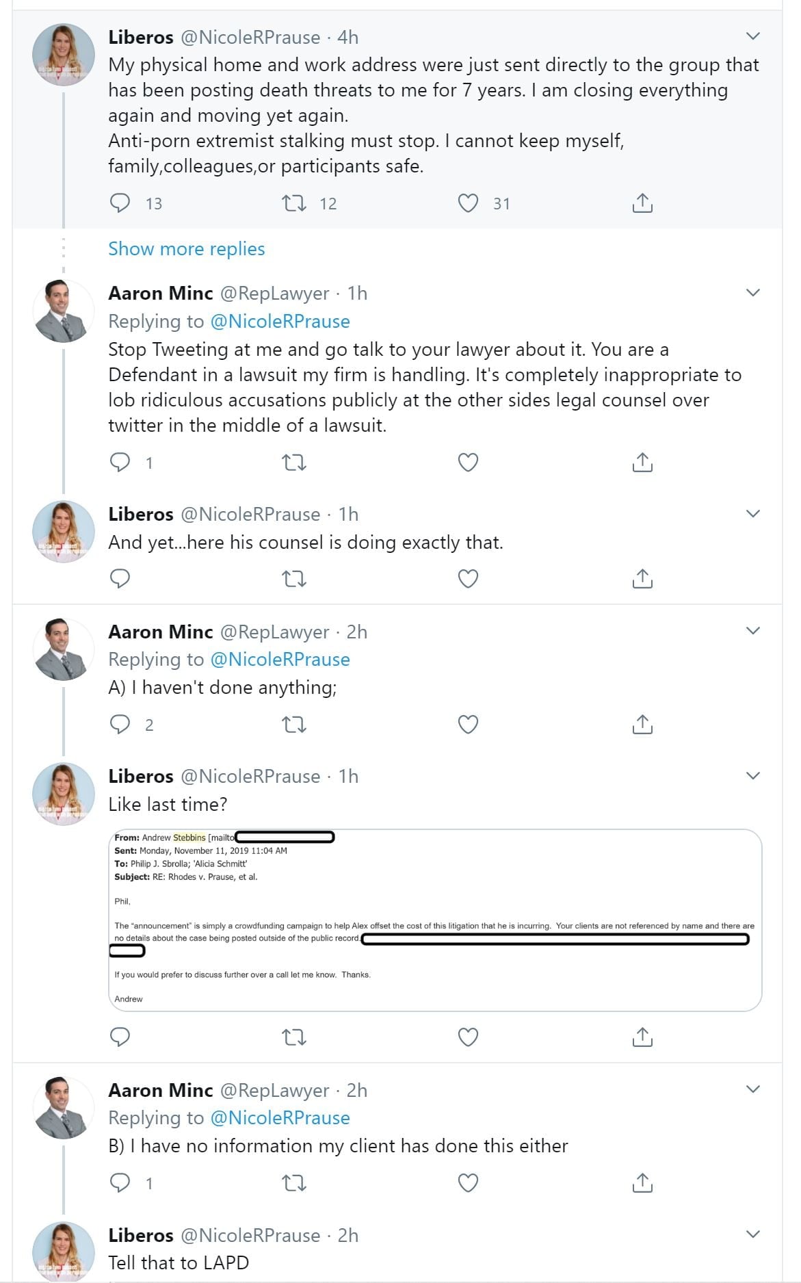Viewport: 801px width, 1283px height.
Task: Open chevron menu on 'Tell that to LAPD' tweet
Action: click(752, 1234)
